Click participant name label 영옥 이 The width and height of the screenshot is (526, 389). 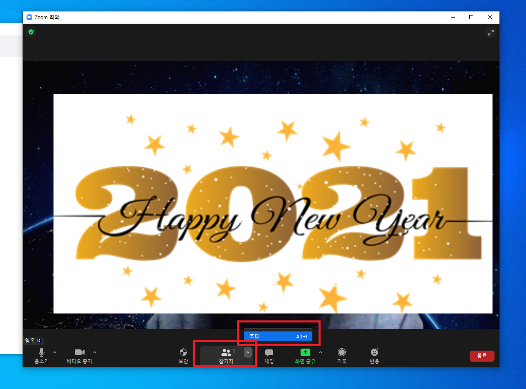33,340
